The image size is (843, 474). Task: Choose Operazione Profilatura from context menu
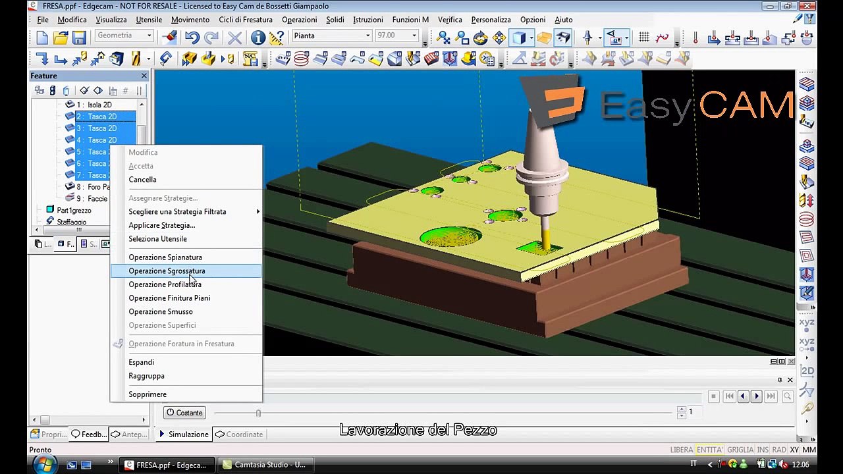point(186,284)
